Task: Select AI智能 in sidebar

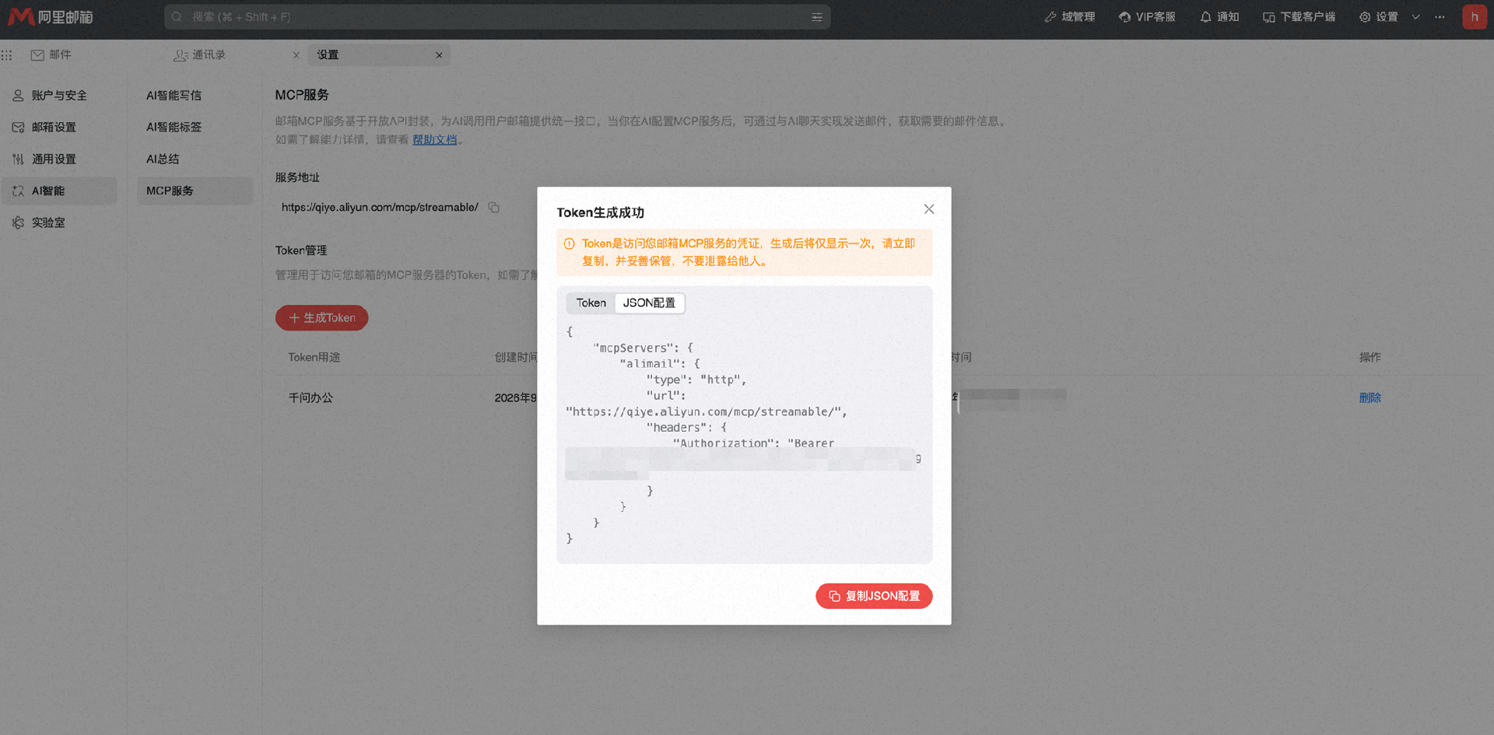Action: [59, 191]
